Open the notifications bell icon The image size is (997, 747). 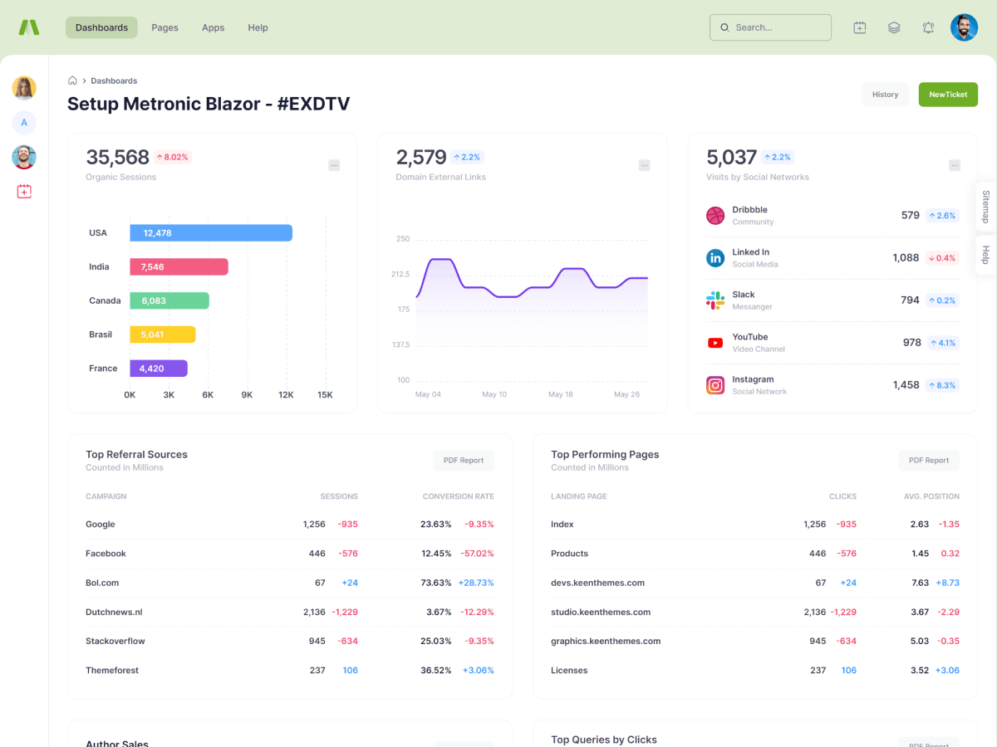click(928, 27)
